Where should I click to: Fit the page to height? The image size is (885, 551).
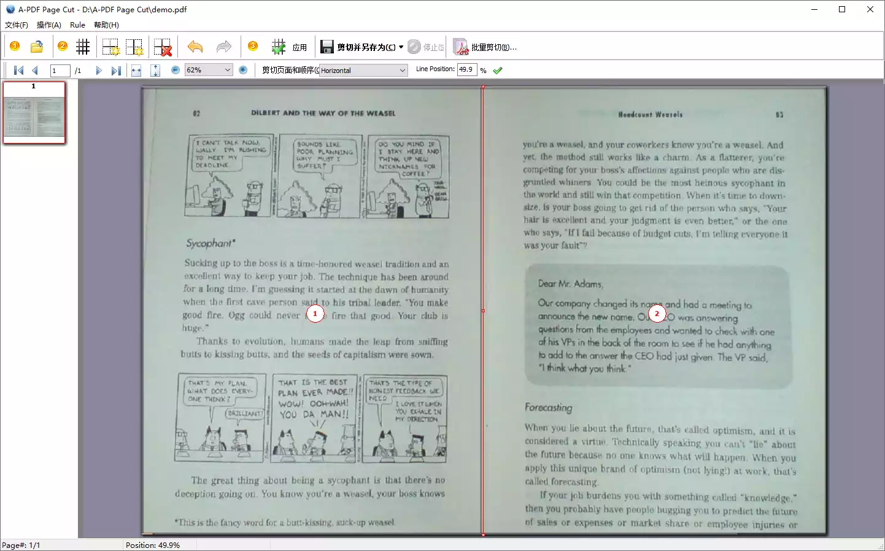[x=155, y=70]
